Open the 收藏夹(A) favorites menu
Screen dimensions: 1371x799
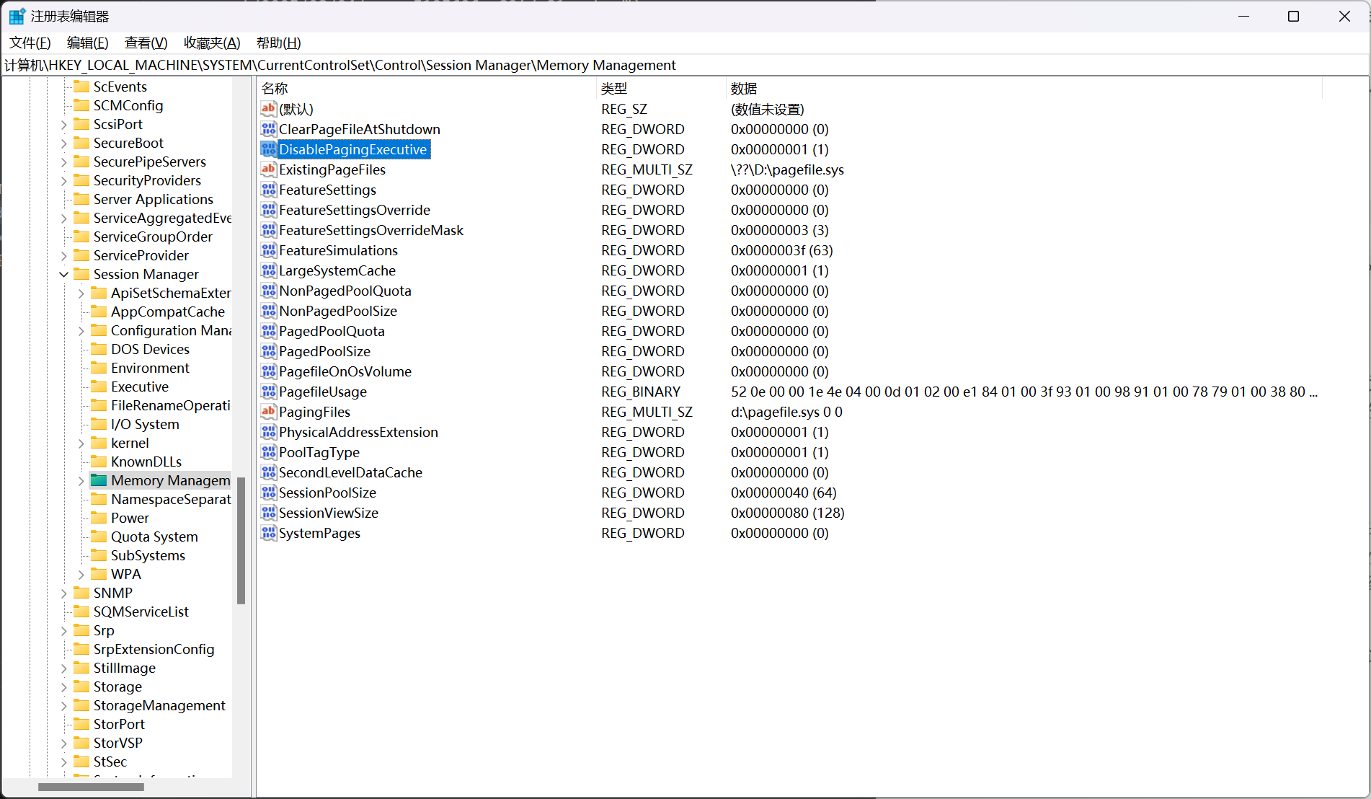[211, 43]
